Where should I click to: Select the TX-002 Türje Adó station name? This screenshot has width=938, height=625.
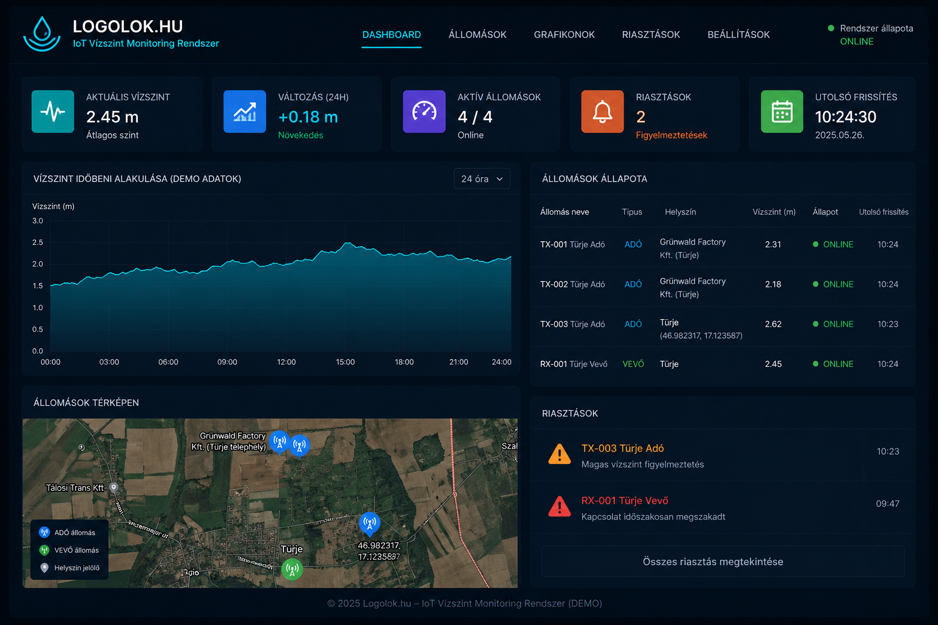point(572,284)
